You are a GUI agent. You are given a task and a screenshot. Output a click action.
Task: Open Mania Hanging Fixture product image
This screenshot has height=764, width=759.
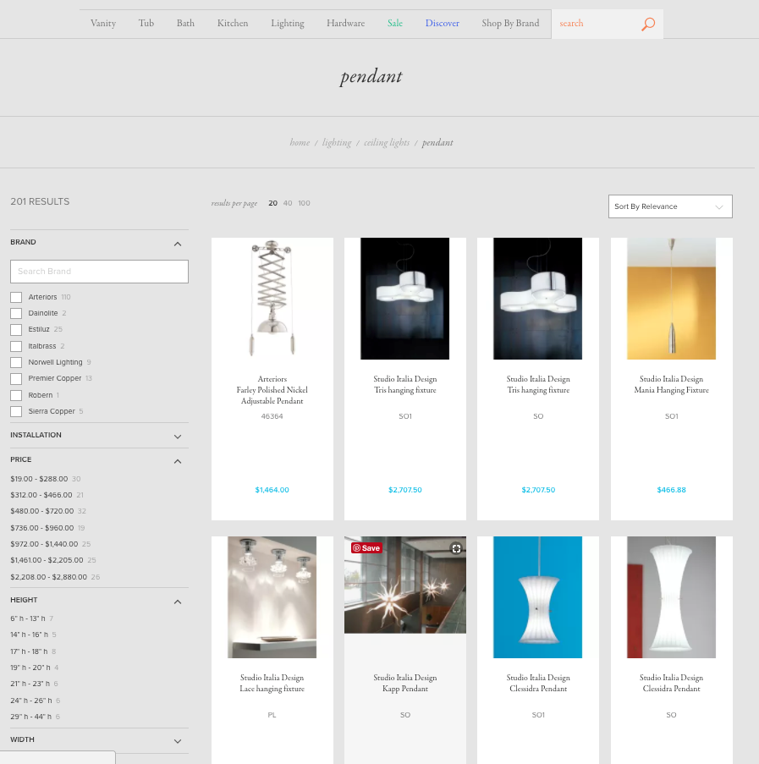pyautogui.click(x=671, y=299)
